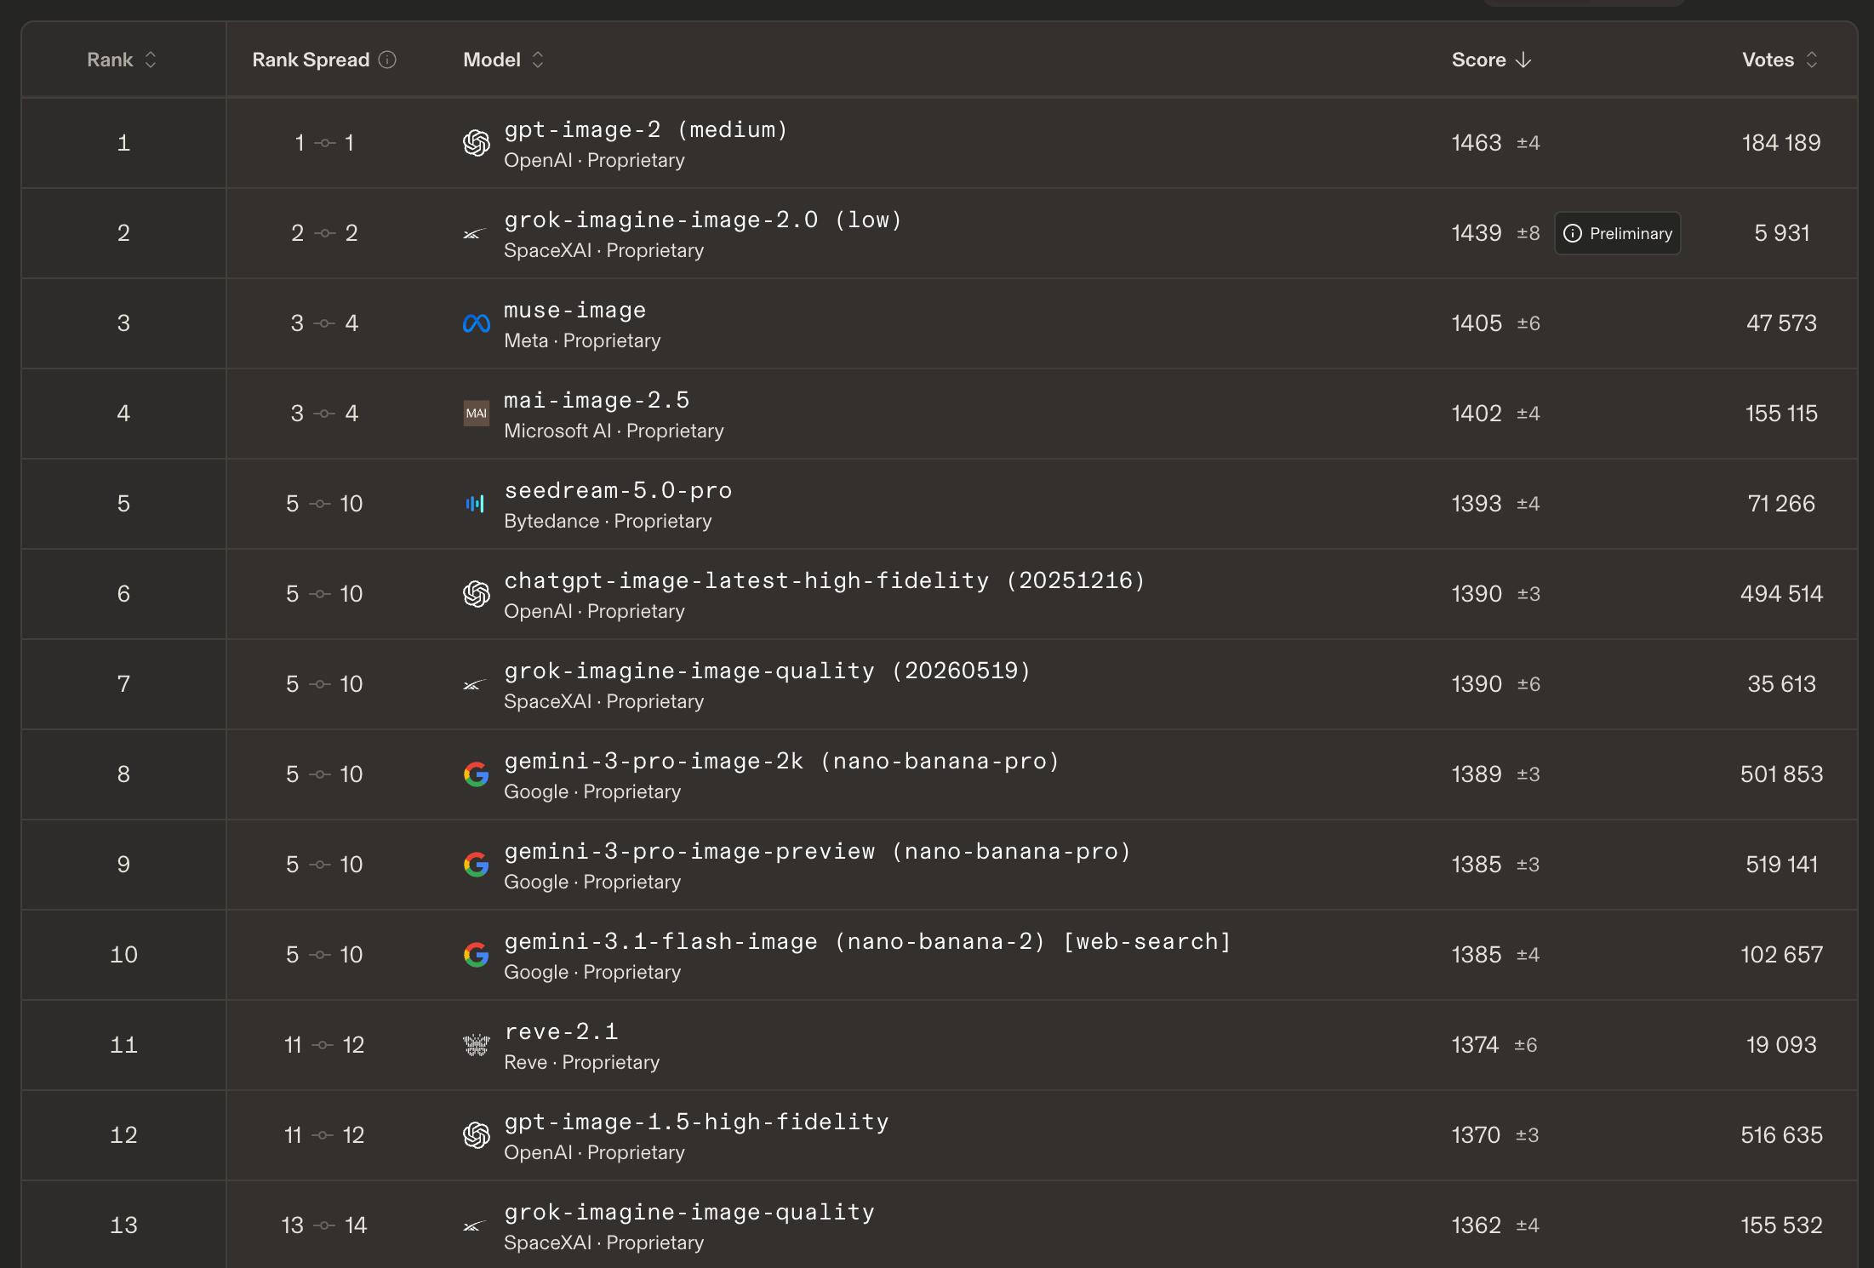Click the Rank Spread info icon
1874x1268 pixels.
tap(387, 60)
